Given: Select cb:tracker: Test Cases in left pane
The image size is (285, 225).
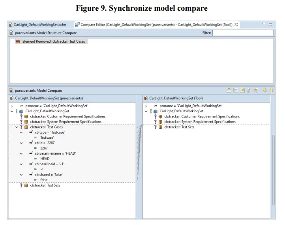Looking at the screenshot, I should (46, 127).
